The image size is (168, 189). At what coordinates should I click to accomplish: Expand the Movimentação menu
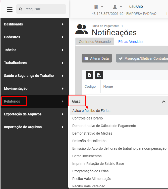35,88
